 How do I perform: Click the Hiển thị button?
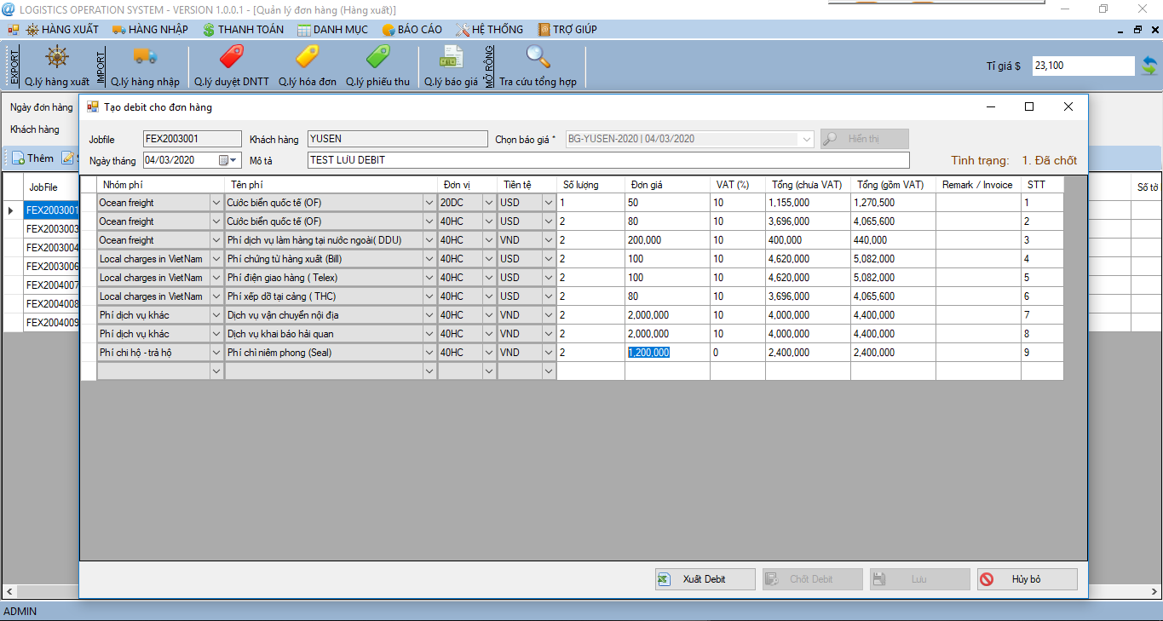click(x=864, y=138)
